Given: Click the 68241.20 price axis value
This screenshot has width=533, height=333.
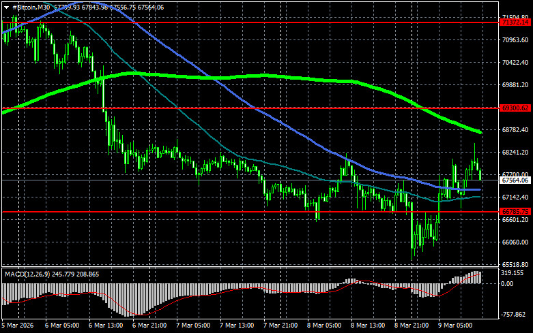Looking at the screenshot, I should [x=515, y=153].
